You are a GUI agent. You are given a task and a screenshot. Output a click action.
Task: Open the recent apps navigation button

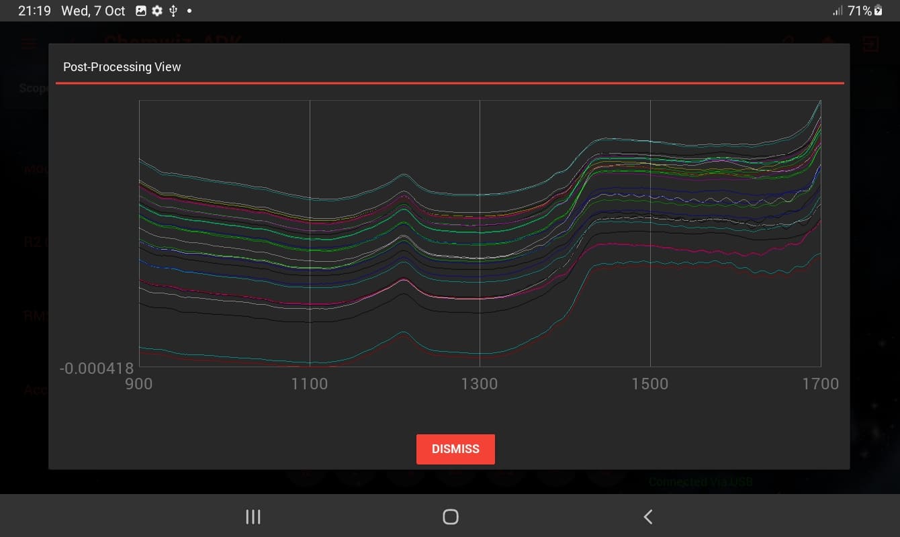(x=253, y=516)
